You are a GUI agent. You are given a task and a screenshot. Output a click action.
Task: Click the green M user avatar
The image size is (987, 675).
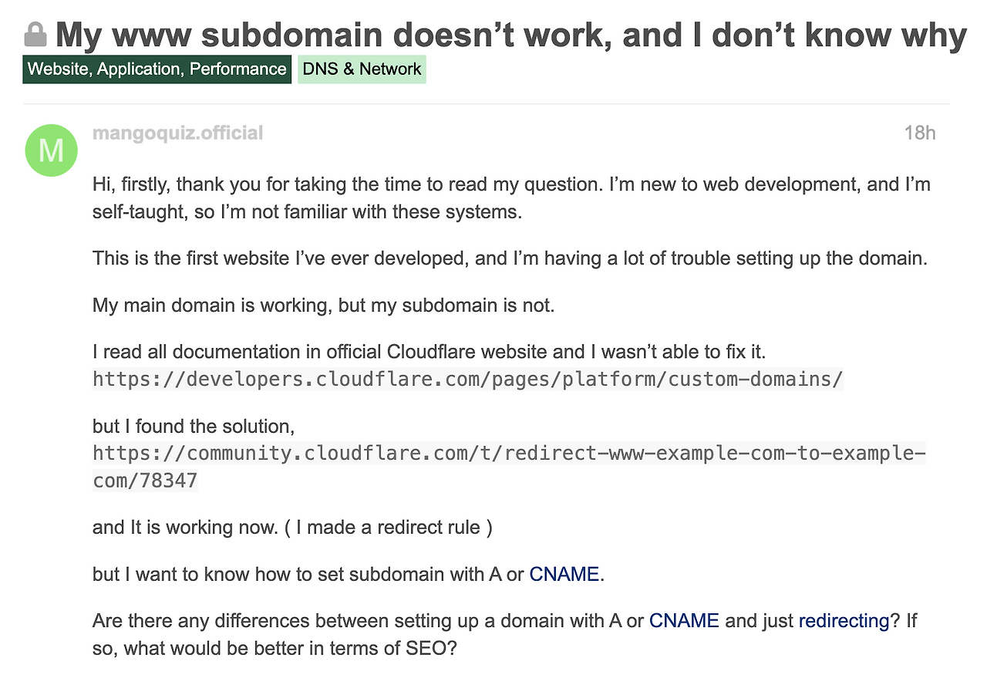coord(51,150)
